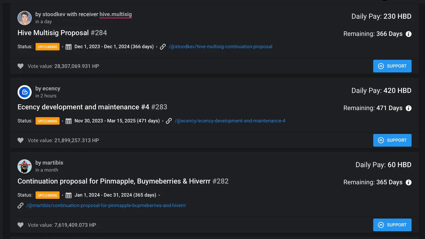
Task: Support Ecency development and maintenance #4
Action: click(x=392, y=140)
